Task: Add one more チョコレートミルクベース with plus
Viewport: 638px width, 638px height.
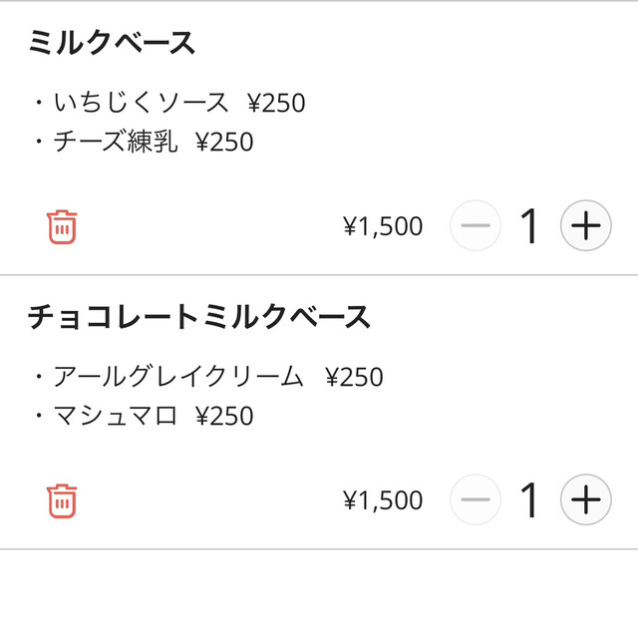Action: tap(585, 499)
